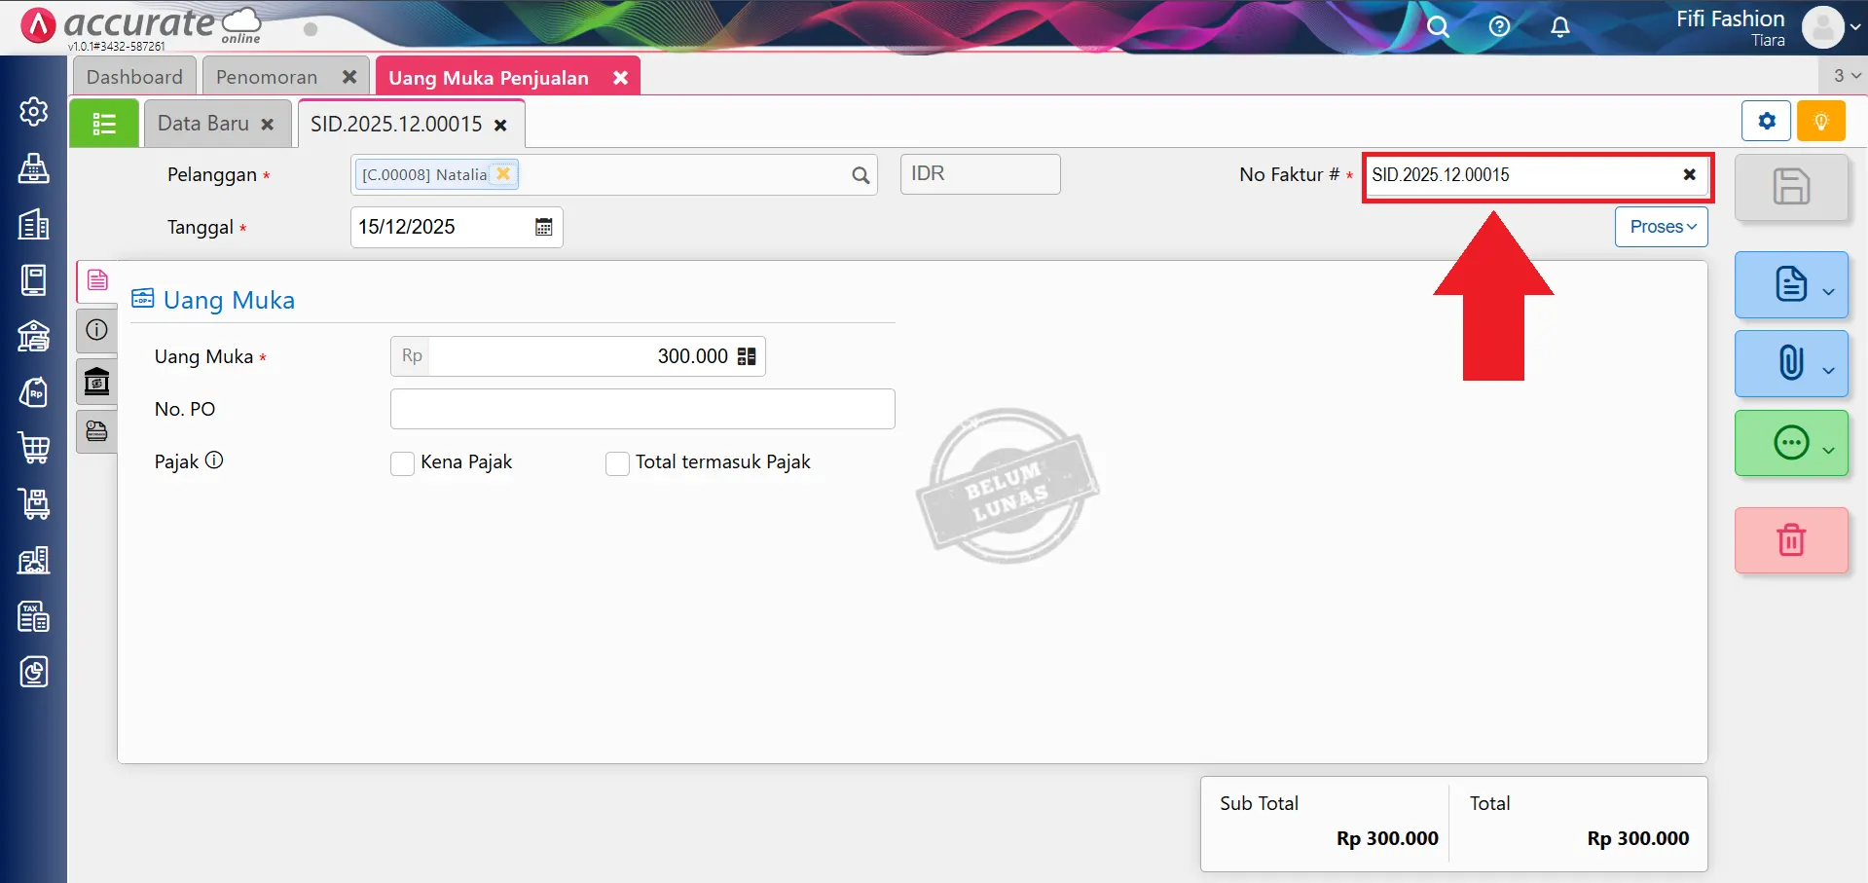Click the calculator icon in Uang Muka field

tap(747, 356)
